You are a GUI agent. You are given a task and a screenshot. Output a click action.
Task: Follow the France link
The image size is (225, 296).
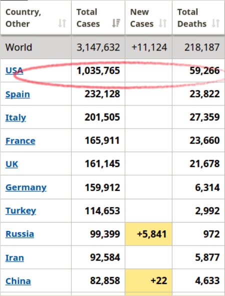pyautogui.click(x=20, y=141)
